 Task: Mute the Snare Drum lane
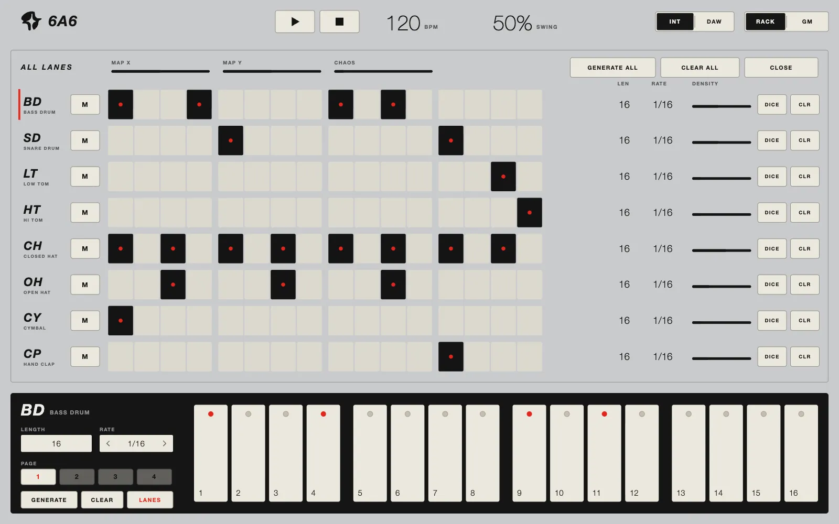[85, 140]
